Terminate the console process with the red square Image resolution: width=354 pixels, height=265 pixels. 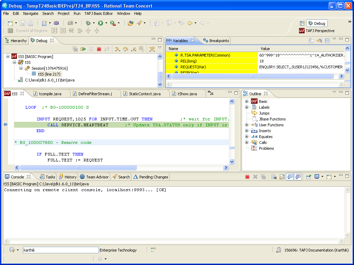click(x=247, y=177)
